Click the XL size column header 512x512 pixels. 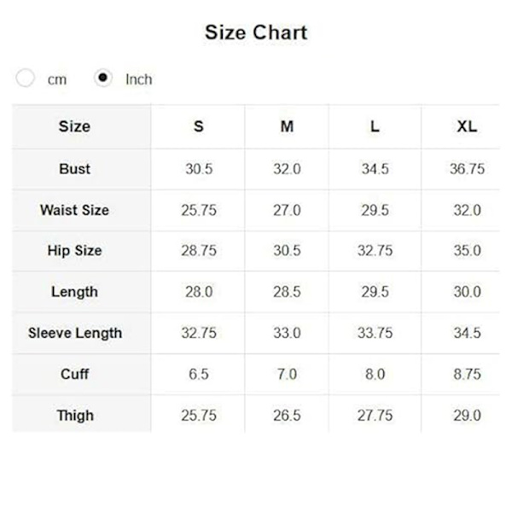coord(466,126)
